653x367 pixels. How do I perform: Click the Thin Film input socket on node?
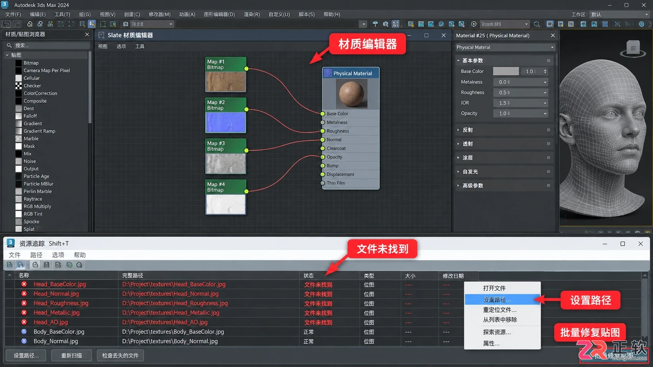pyautogui.click(x=323, y=183)
